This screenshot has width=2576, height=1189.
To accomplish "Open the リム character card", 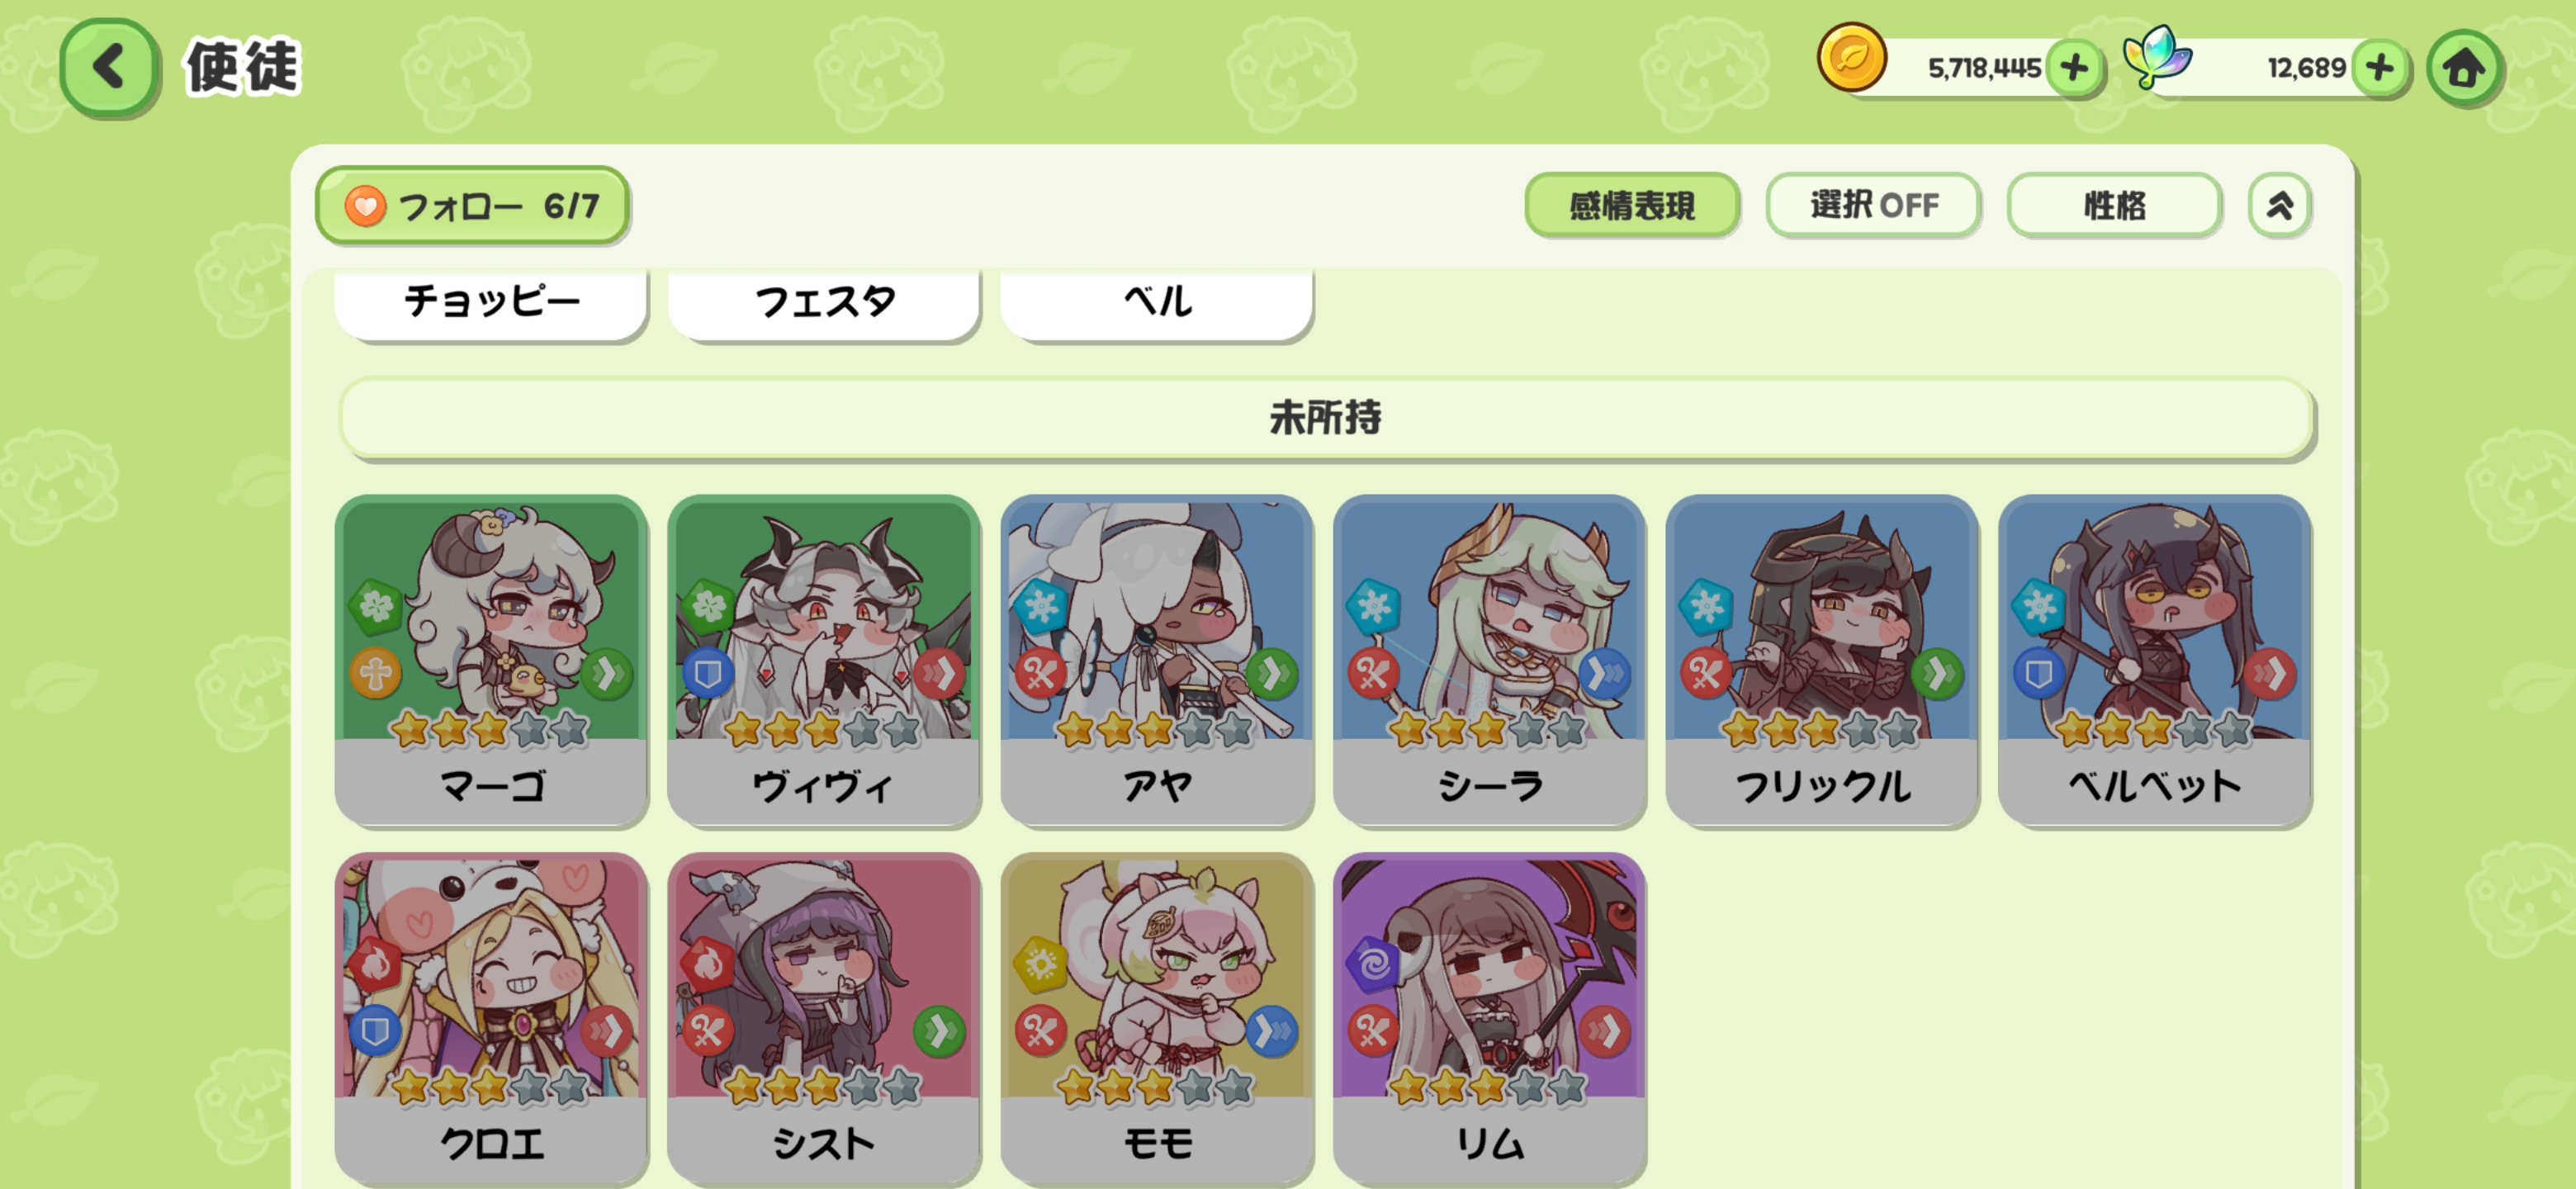I will 1489,1018.
